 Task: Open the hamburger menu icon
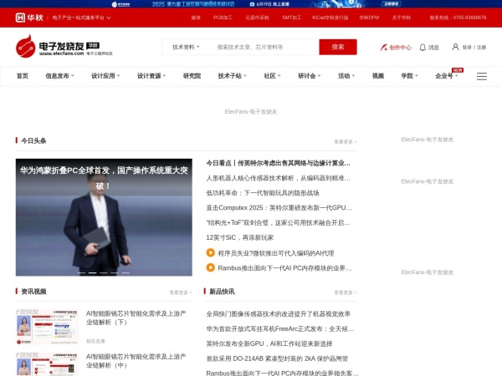482,76
